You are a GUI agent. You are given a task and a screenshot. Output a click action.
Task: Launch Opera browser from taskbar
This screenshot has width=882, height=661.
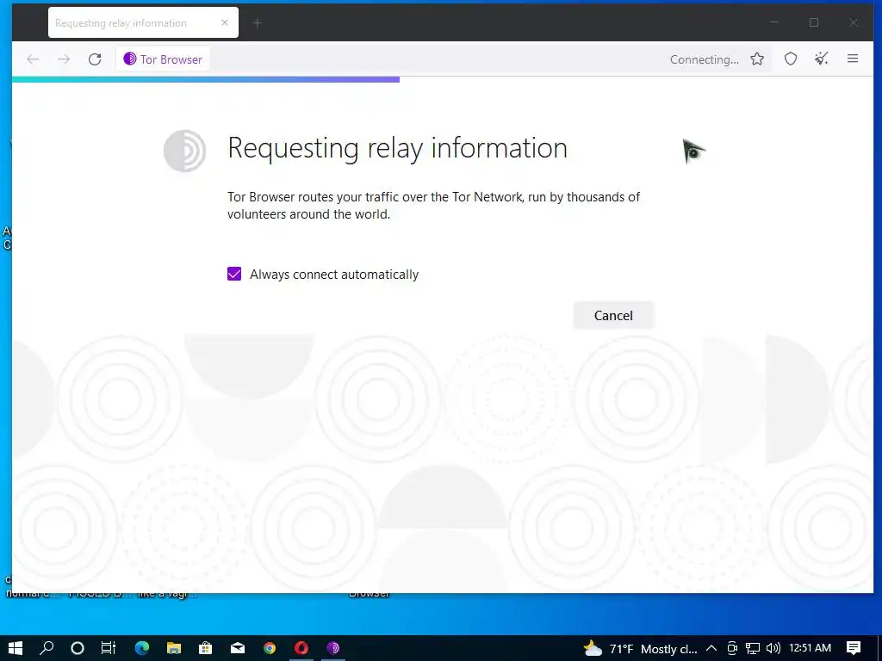(301, 648)
